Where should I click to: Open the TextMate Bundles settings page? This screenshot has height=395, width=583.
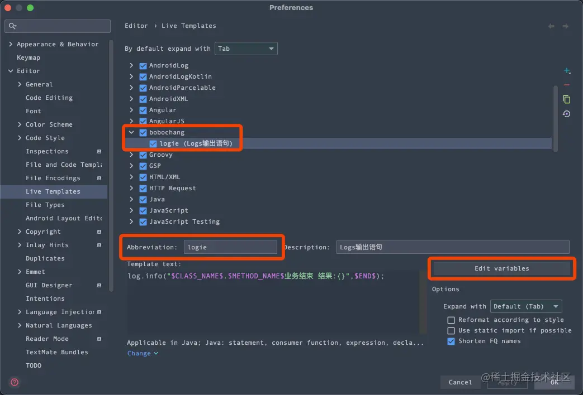tap(57, 352)
